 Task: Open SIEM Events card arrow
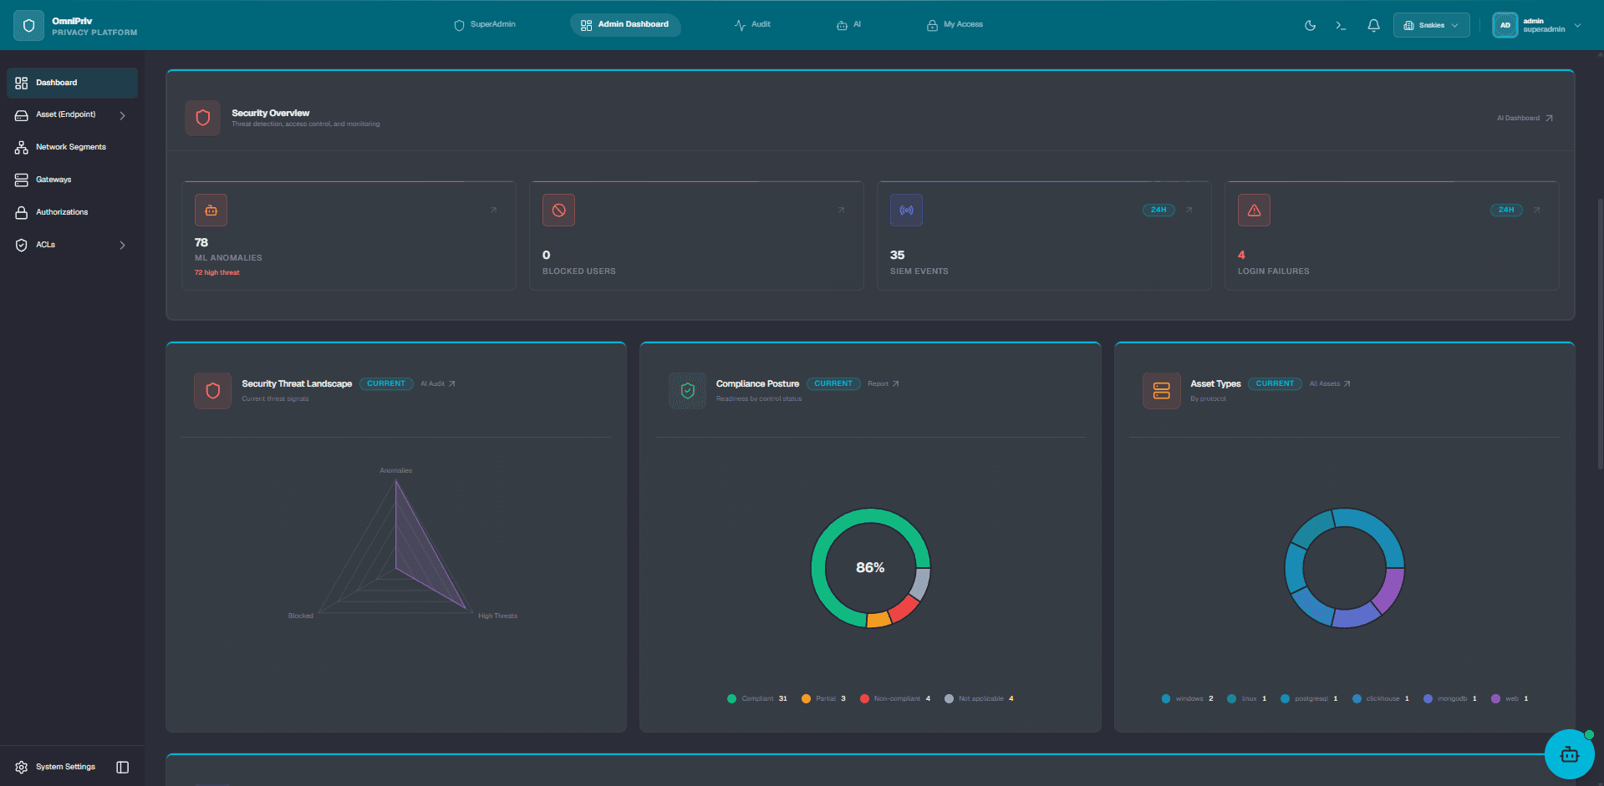click(1189, 210)
